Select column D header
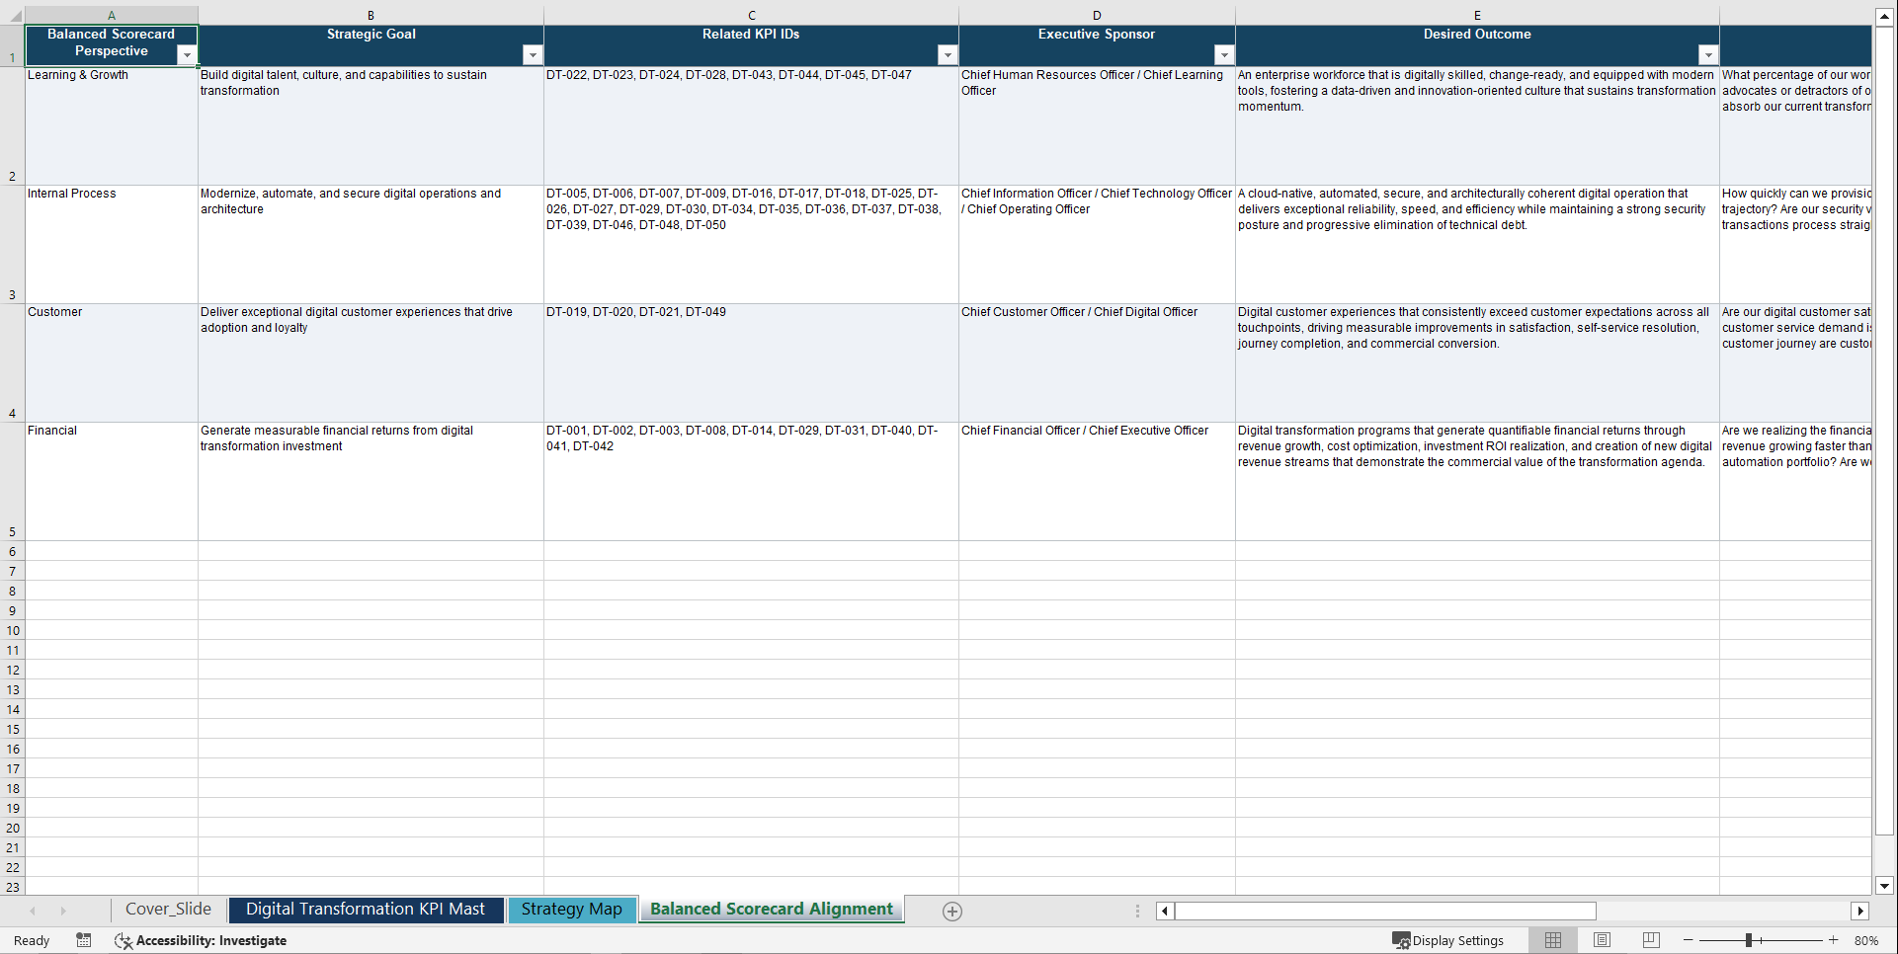Screen dimensions: 1898x954 1097,15
